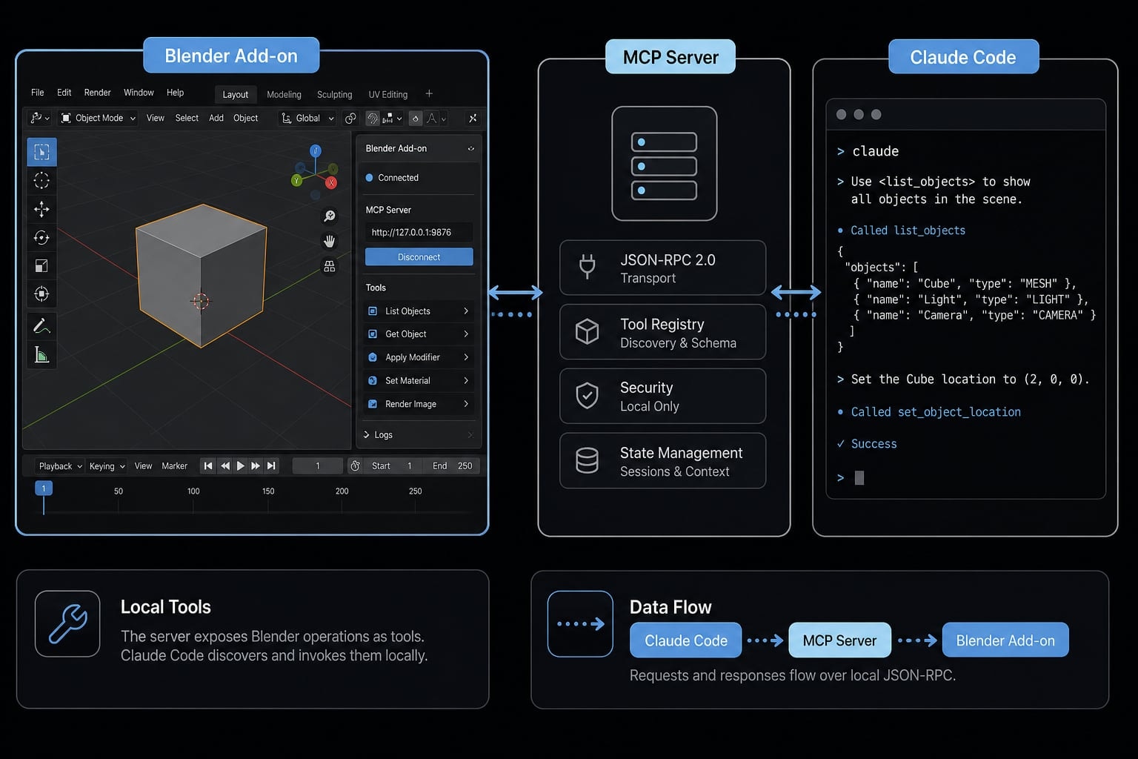Select the Annotate pencil tool
The height and width of the screenshot is (759, 1138).
click(41, 325)
